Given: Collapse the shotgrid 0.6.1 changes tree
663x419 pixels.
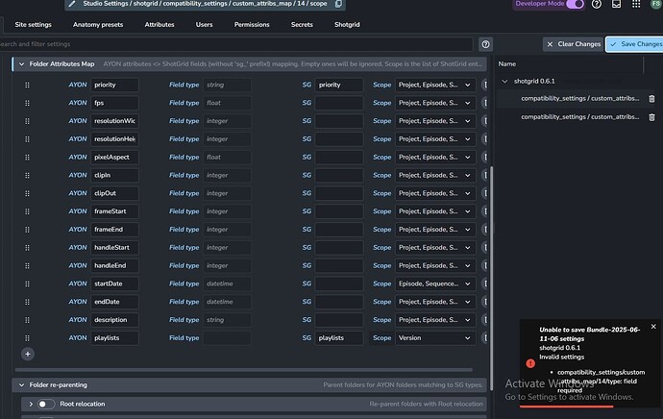Looking at the screenshot, I should tap(504, 81).
